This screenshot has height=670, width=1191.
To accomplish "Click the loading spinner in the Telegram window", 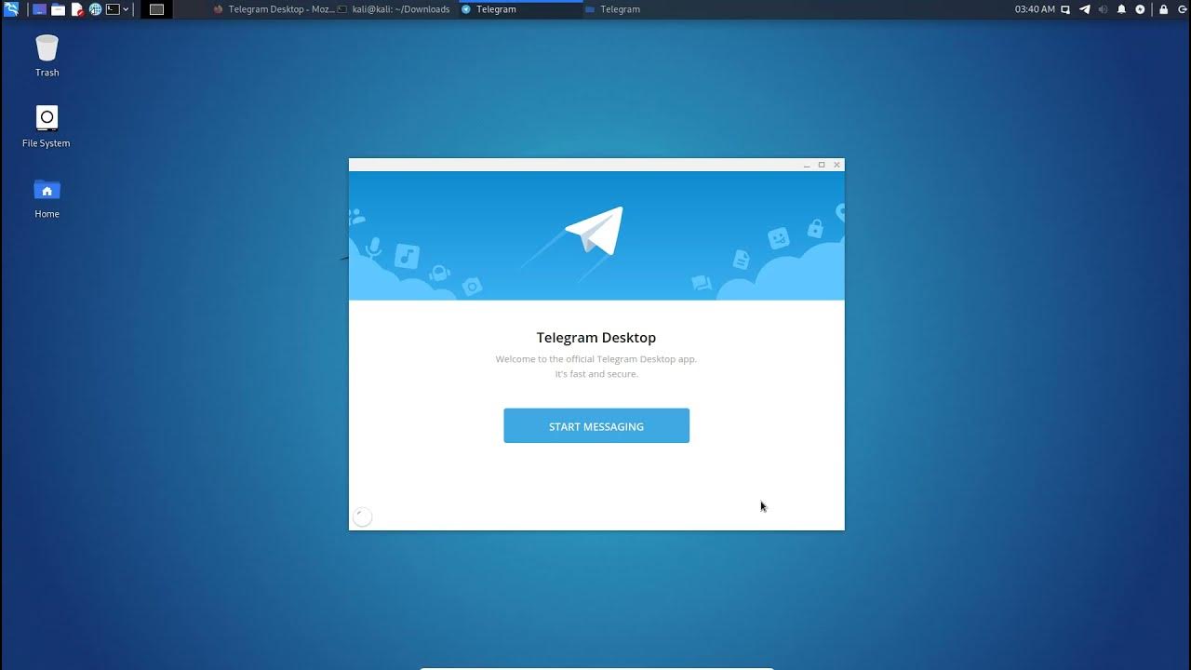I will point(363,516).
